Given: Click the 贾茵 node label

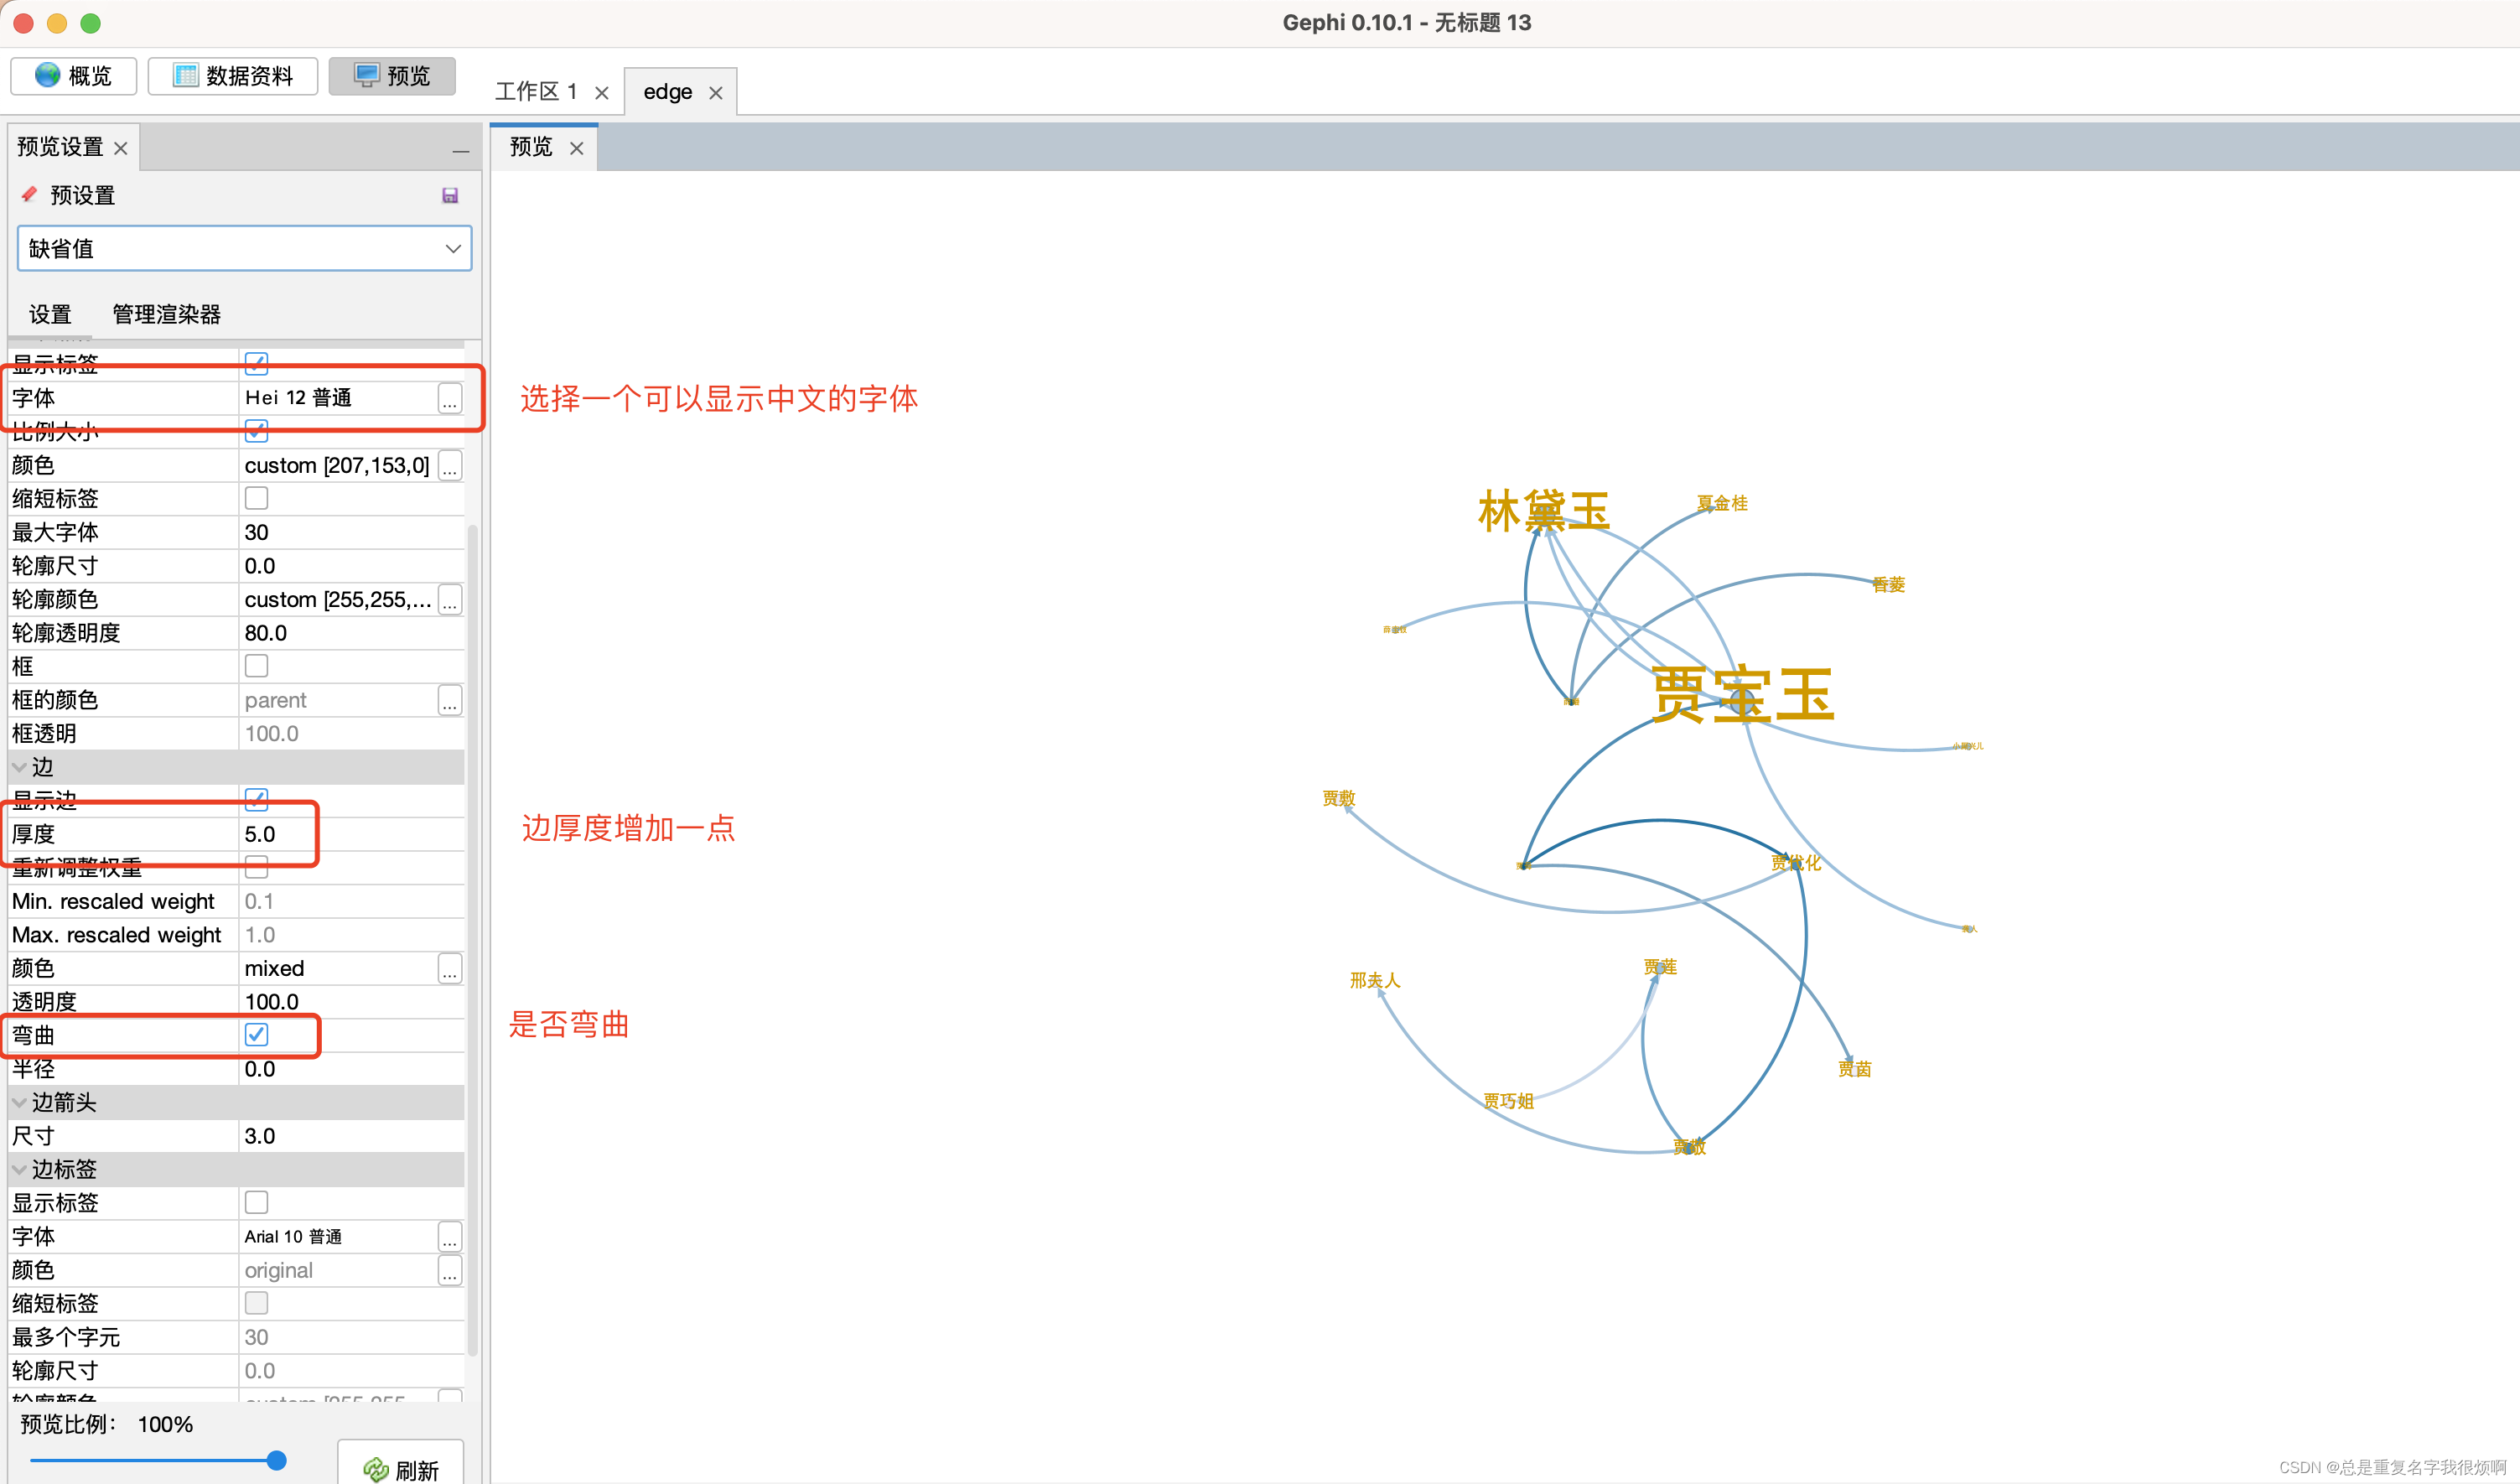Looking at the screenshot, I should 1855,1069.
